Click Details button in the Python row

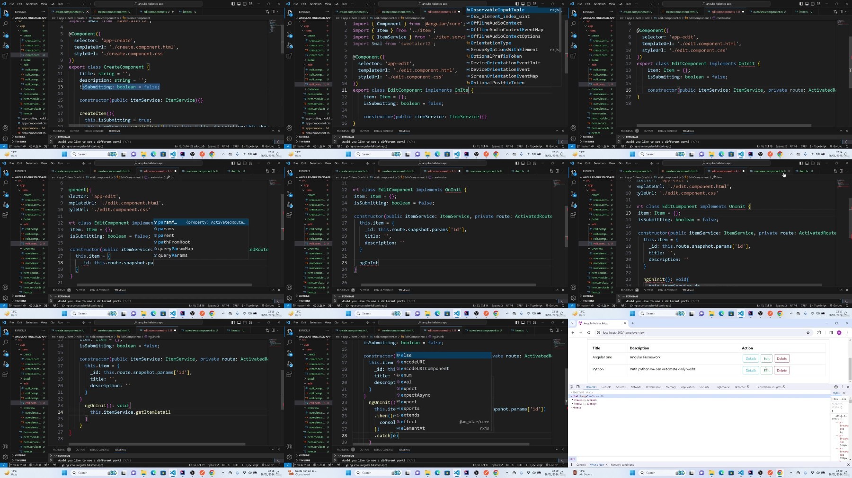pyautogui.click(x=751, y=370)
